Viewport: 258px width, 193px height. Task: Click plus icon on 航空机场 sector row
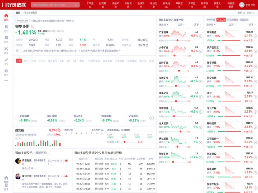point(255,81)
